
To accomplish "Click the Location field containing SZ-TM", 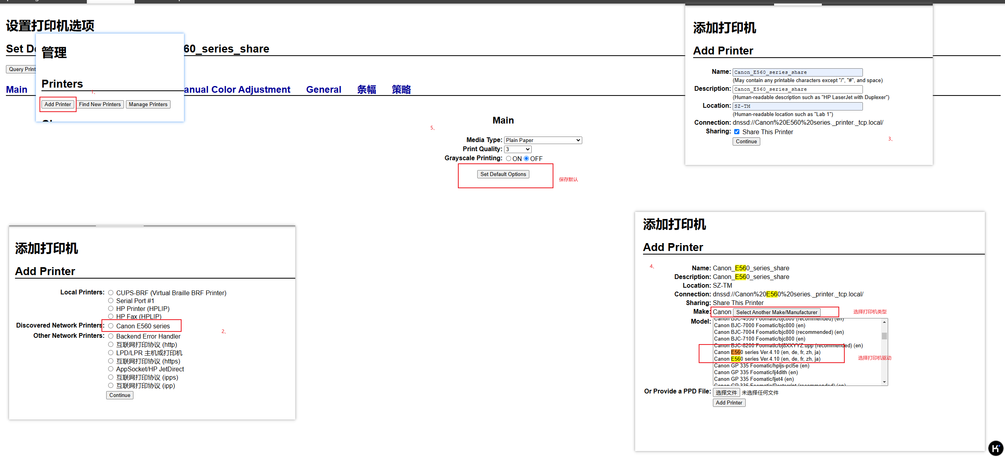I will click(x=798, y=106).
